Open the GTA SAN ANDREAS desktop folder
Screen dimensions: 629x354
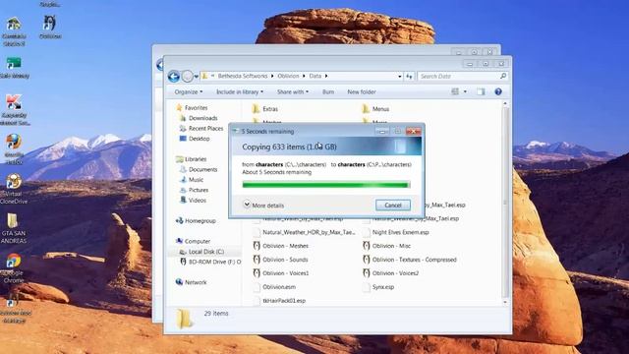(13, 228)
